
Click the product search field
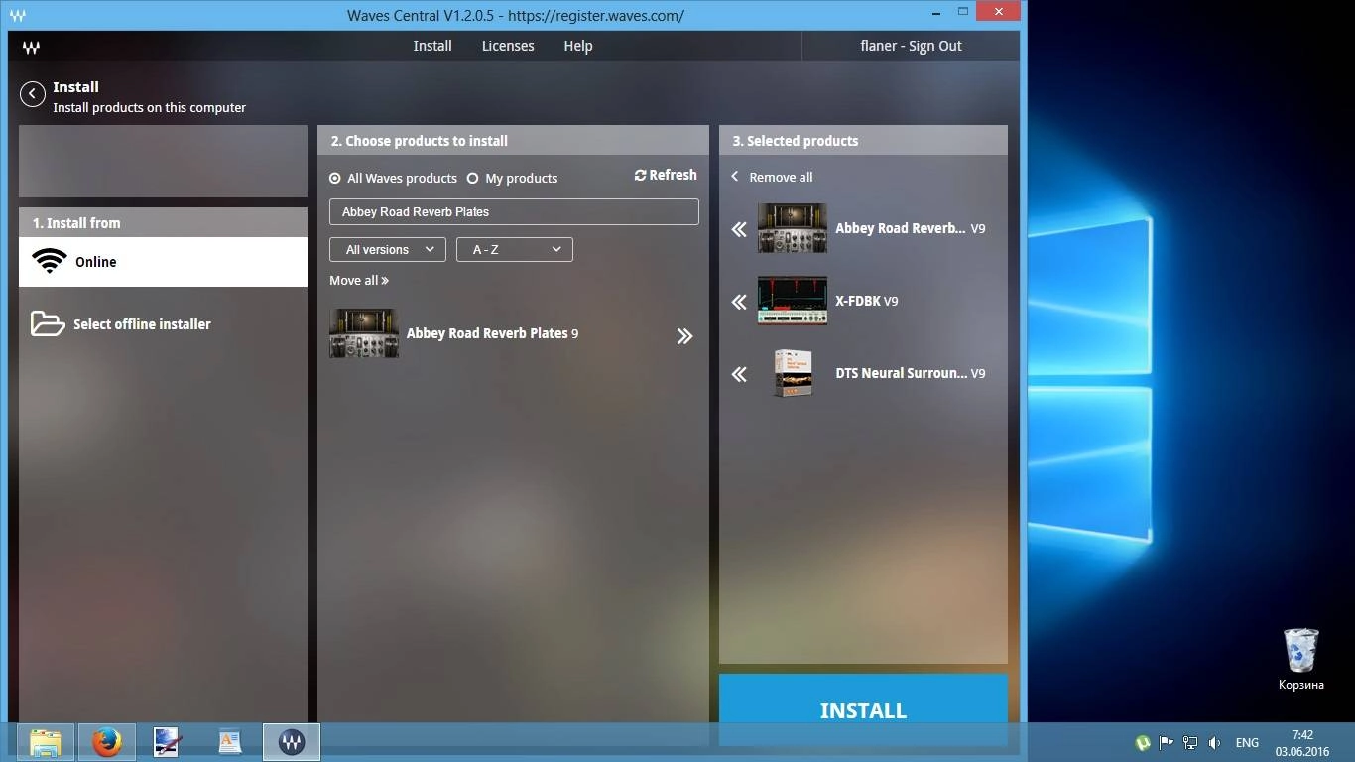pyautogui.click(x=514, y=211)
